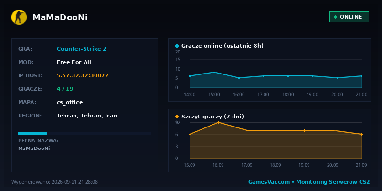Click the 18:00 data point on players chart
382x191 pixels.
pos(288,76)
